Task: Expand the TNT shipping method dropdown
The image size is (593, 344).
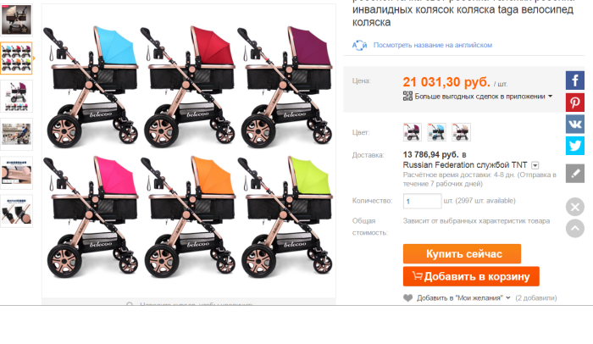Action: [x=535, y=165]
